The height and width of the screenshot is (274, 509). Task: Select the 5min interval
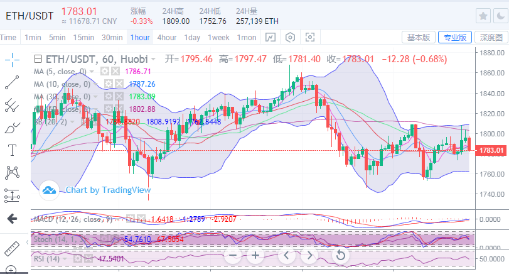tap(57, 37)
